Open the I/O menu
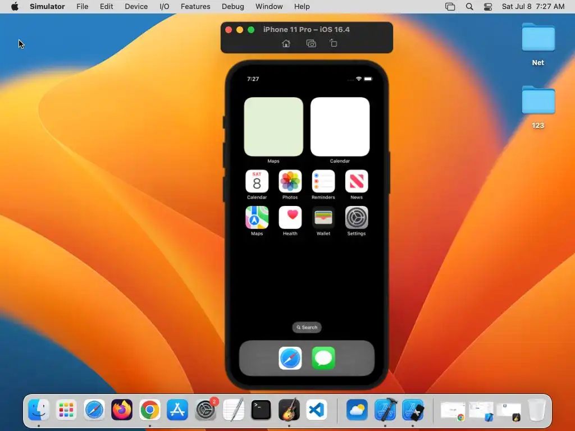This screenshot has width=575, height=431. [x=165, y=7]
